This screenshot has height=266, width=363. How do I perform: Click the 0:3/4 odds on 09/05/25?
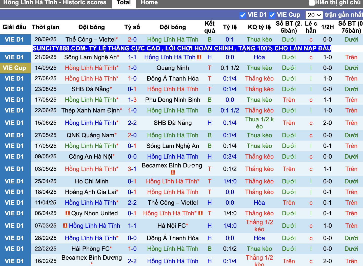pos(230,157)
